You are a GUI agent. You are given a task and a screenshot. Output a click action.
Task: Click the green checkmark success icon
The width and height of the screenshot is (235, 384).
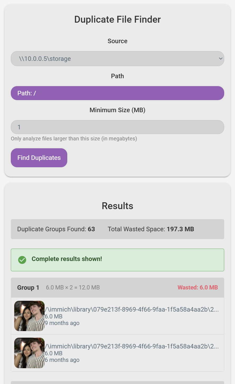22,260
